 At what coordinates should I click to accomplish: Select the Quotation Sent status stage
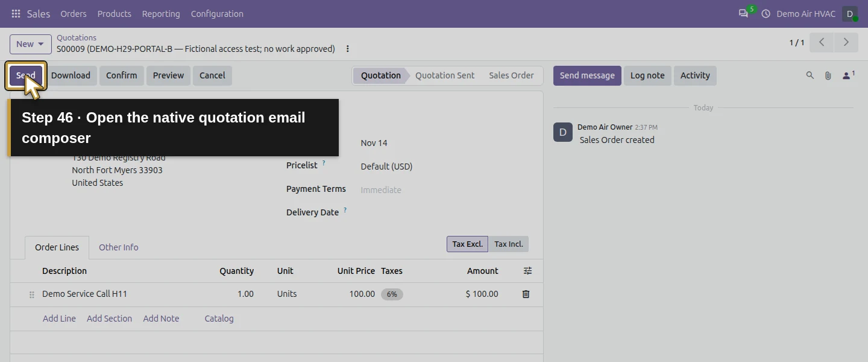pos(445,75)
